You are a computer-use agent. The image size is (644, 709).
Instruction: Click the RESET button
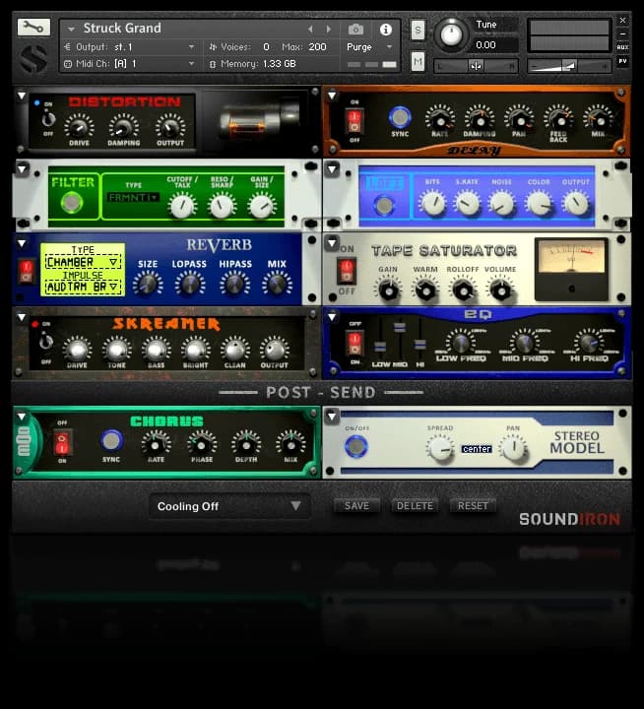473,506
